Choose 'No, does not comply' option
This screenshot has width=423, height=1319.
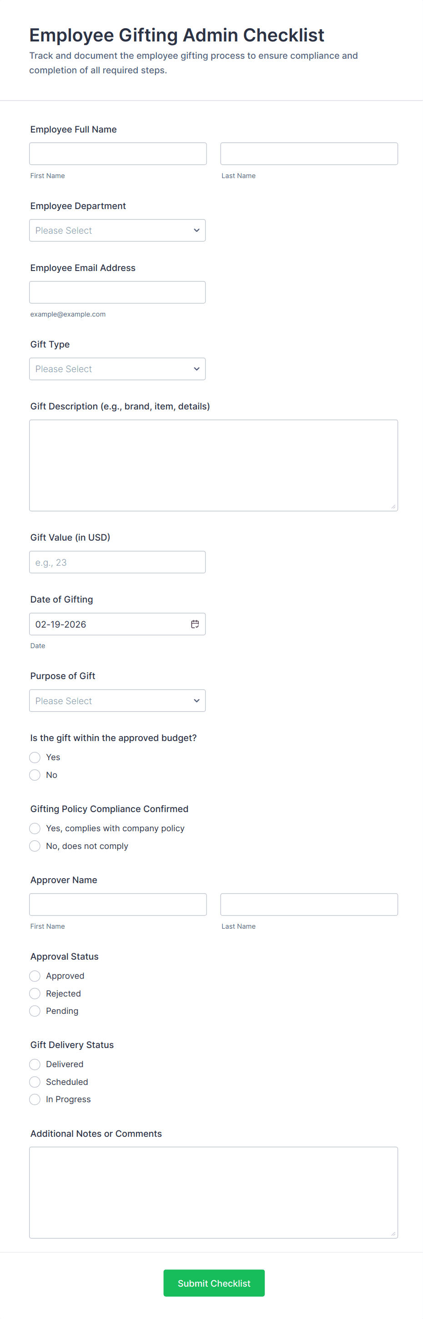tap(35, 846)
